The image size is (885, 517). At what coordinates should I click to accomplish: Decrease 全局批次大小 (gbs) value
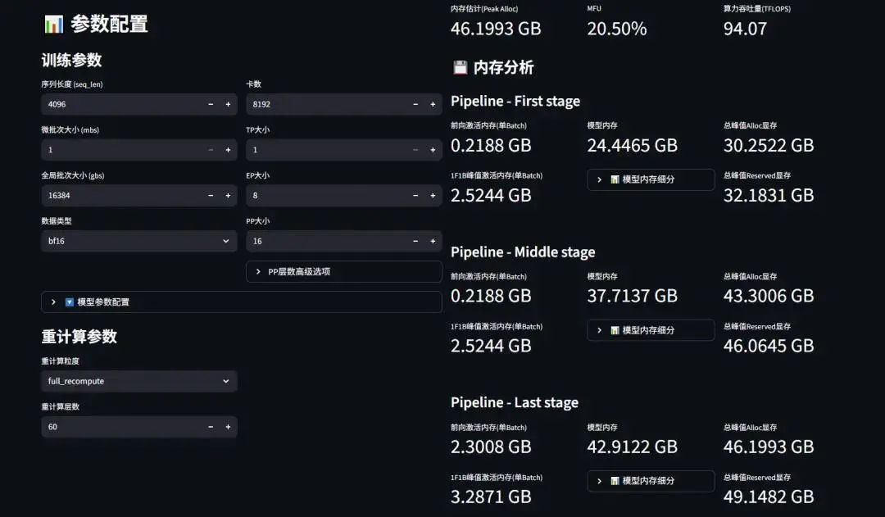click(x=211, y=195)
